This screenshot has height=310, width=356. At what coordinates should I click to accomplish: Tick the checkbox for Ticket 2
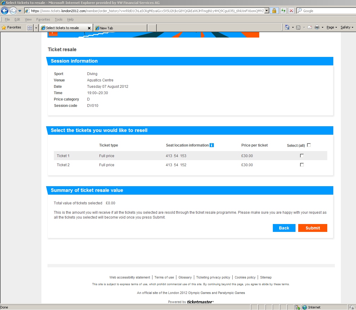click(x=302, y=165)
